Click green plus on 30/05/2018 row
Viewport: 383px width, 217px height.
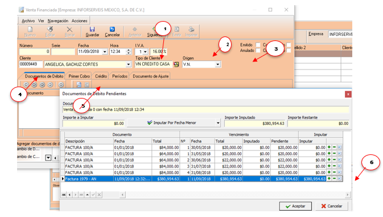click(x=329, y=148)
